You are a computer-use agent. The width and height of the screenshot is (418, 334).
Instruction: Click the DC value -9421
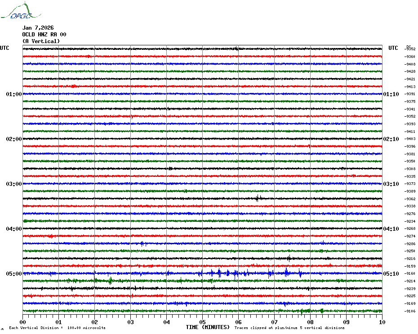point(410,79)
